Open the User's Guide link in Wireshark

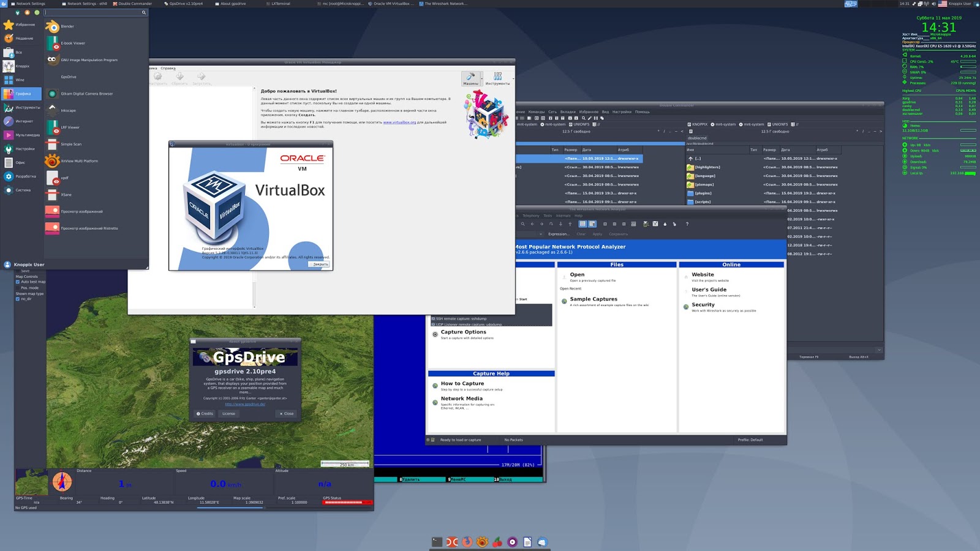[709, 290]
